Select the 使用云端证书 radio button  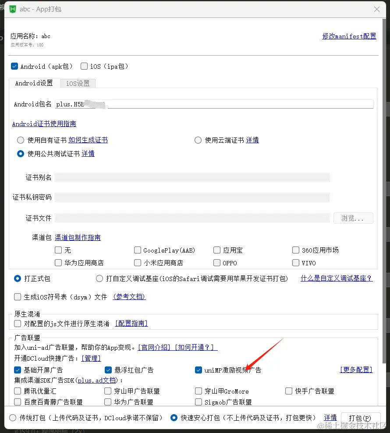coord(198,140)
